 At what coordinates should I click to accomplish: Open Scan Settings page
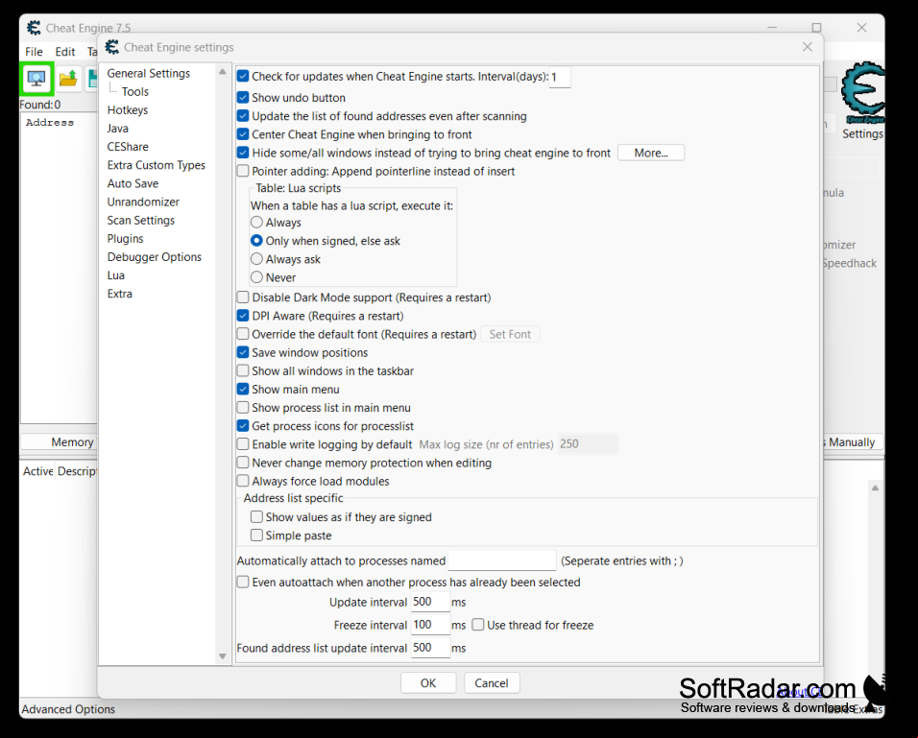[x=141, y=220]
